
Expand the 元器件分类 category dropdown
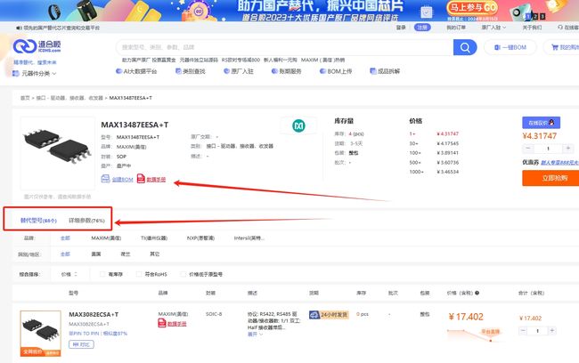(x=35, y=74)
